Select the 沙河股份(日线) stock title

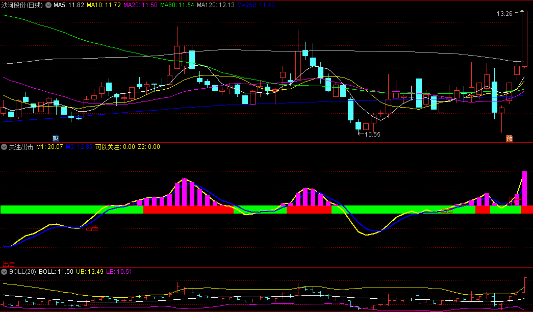22,5
